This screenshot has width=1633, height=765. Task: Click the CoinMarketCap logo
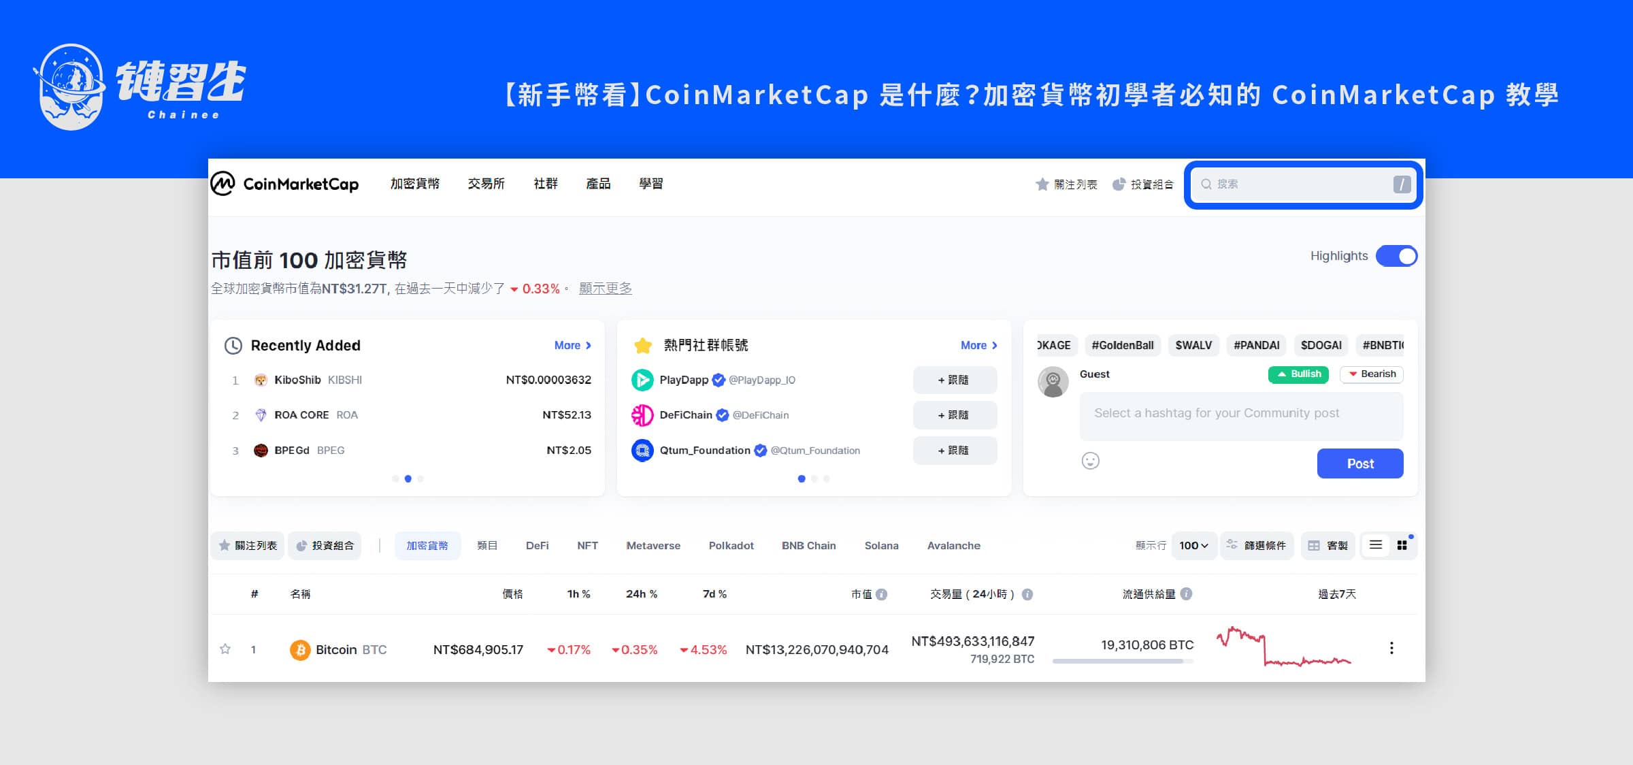[x=284, y=184]
